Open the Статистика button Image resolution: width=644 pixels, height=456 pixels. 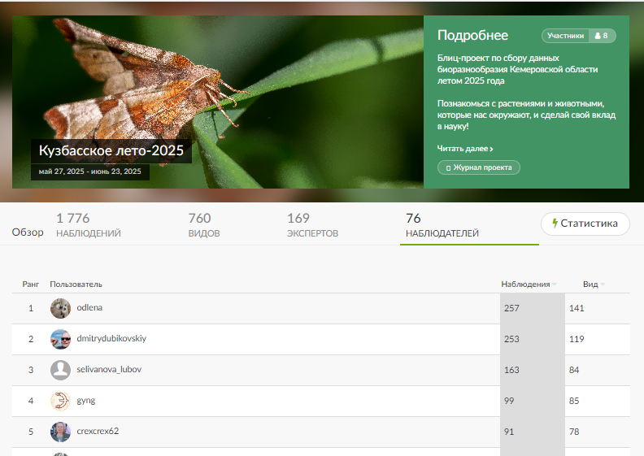click(x=585, y=224)
